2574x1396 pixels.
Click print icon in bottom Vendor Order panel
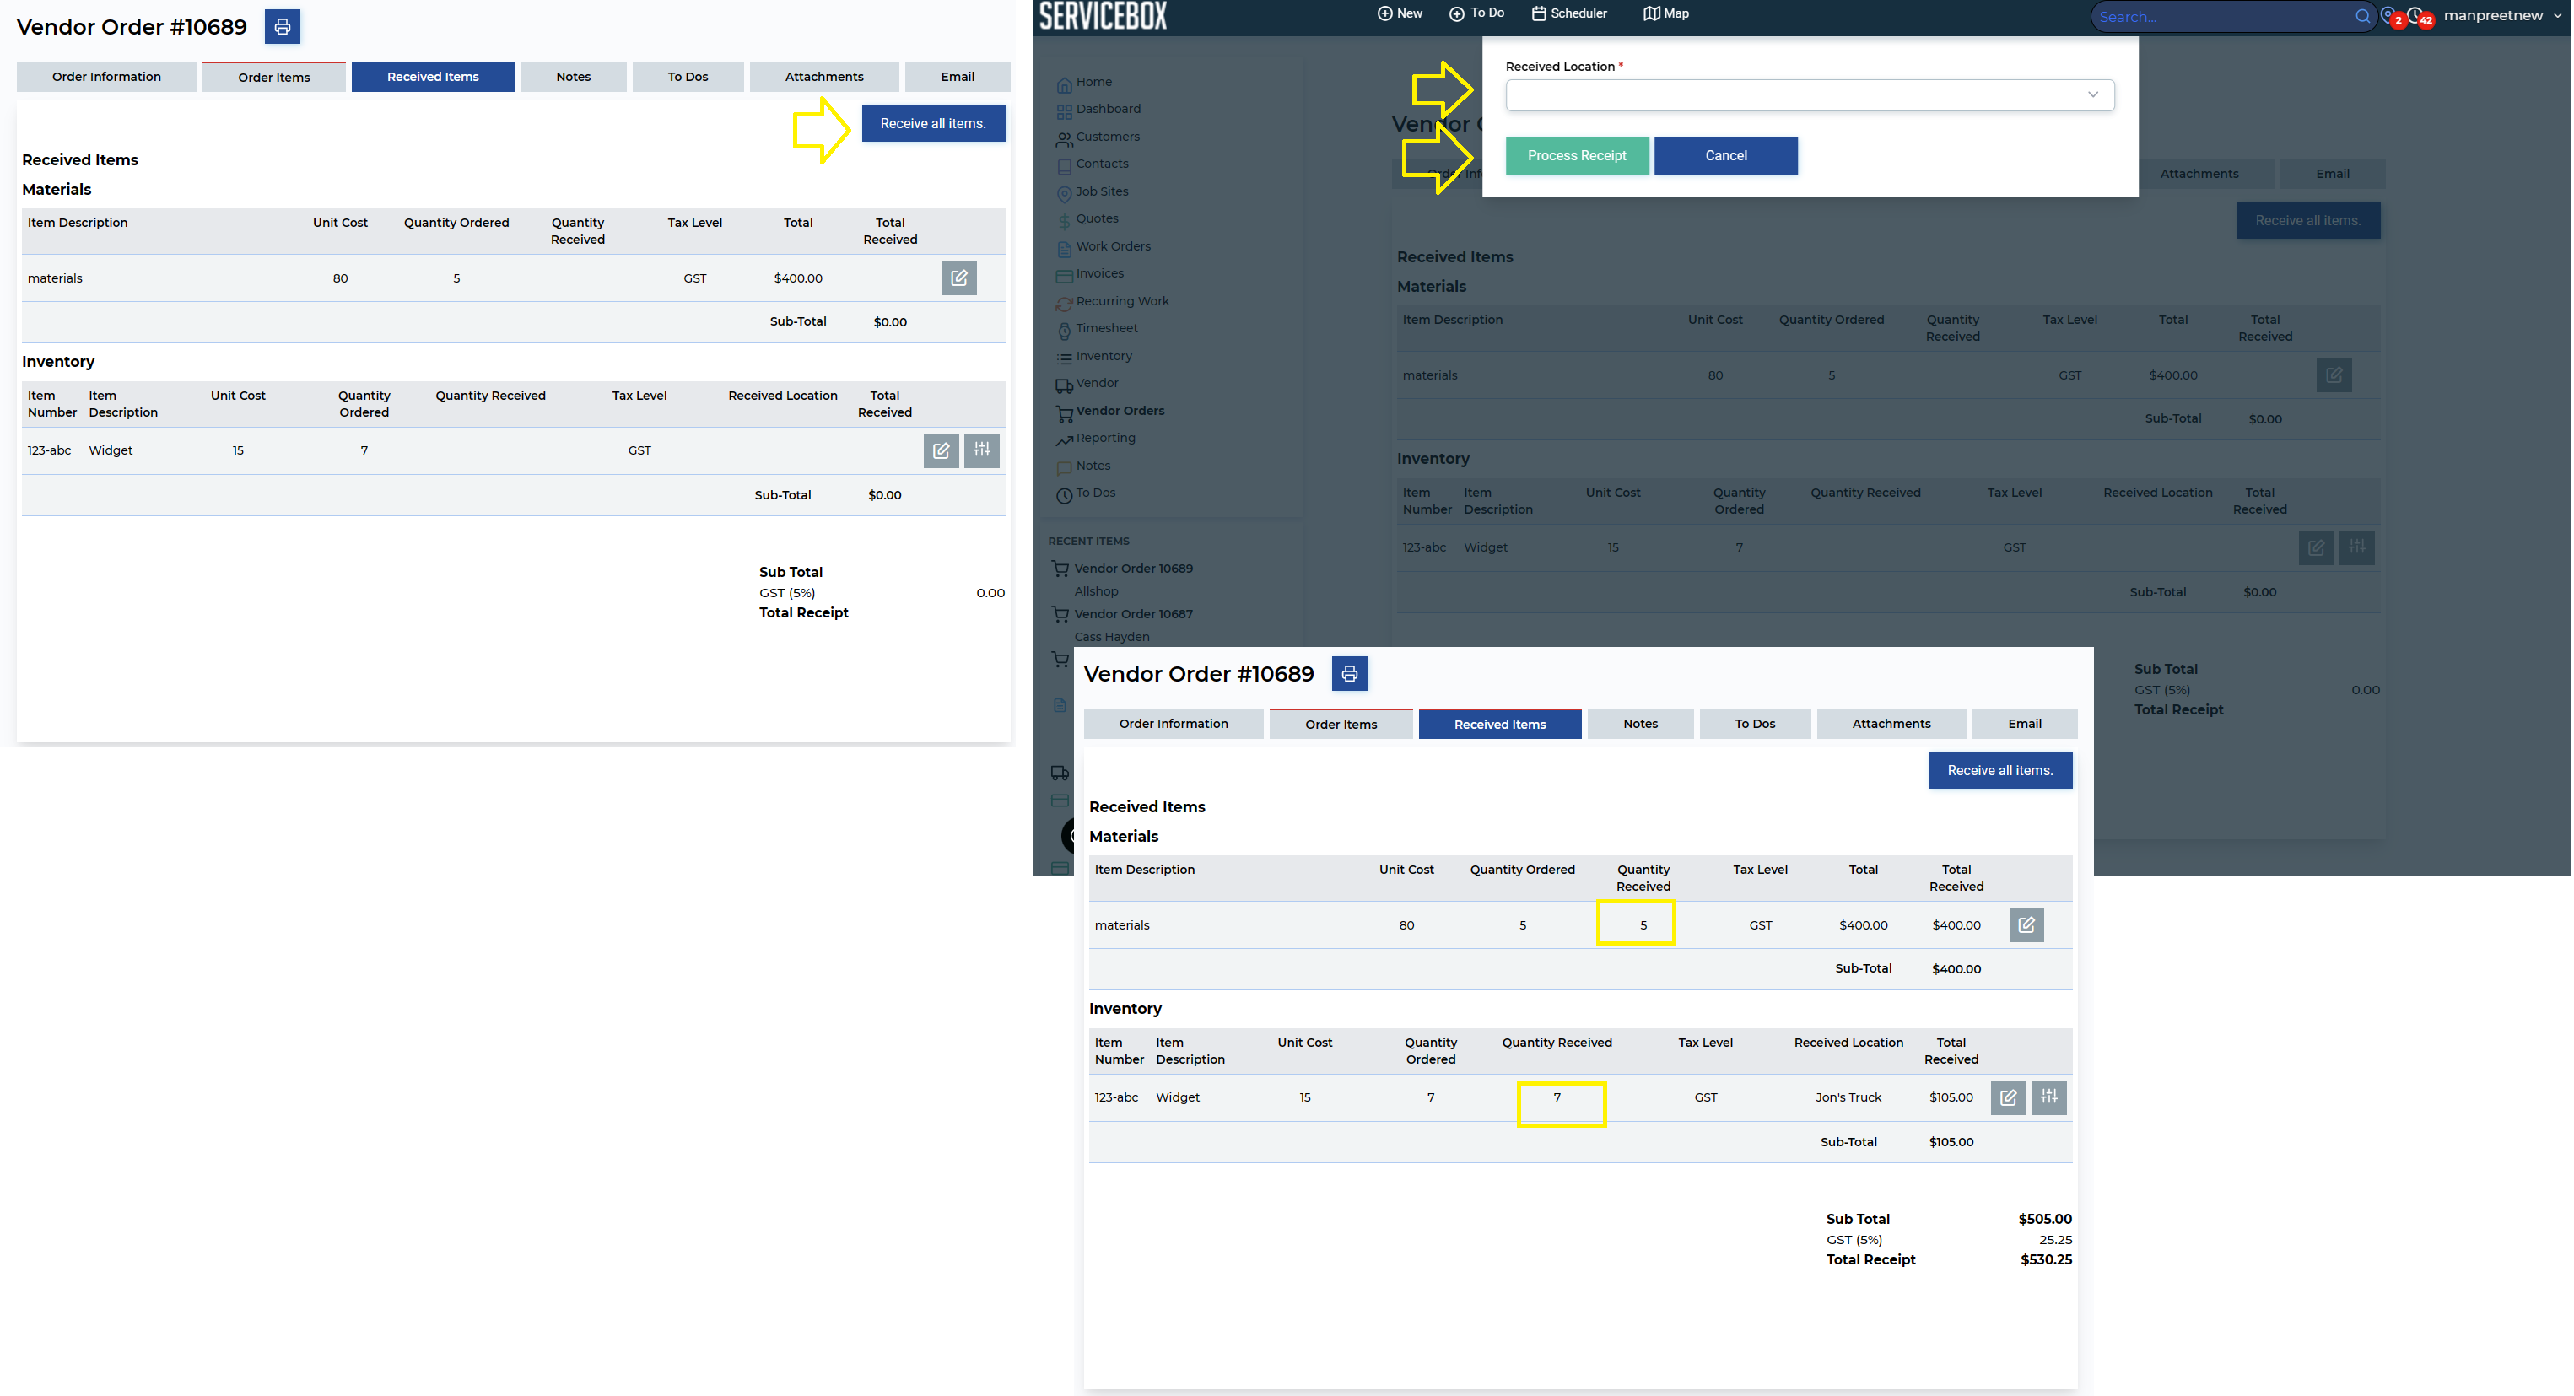pyautogui.click(x=1349, y=673)
